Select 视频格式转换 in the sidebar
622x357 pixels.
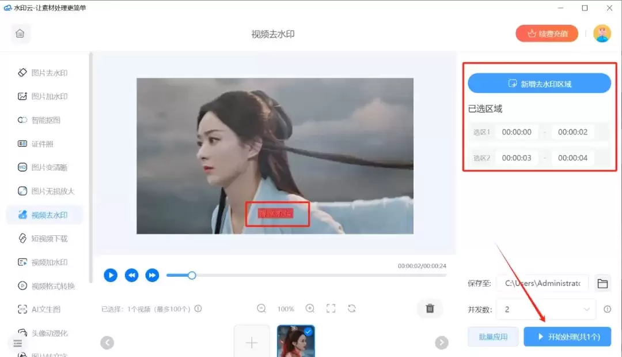47,286
